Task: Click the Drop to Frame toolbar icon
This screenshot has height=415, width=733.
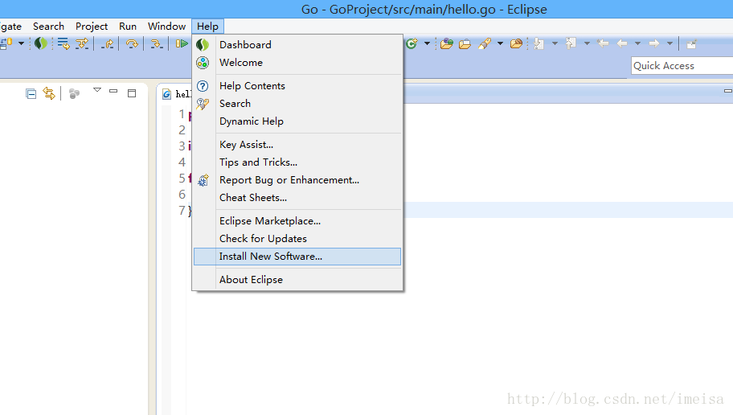Action: tap(63, 43)
